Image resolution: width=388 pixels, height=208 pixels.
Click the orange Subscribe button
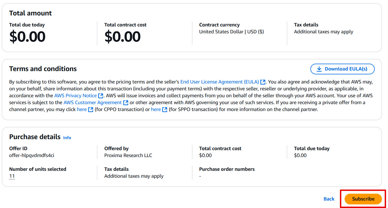point(363,199)
